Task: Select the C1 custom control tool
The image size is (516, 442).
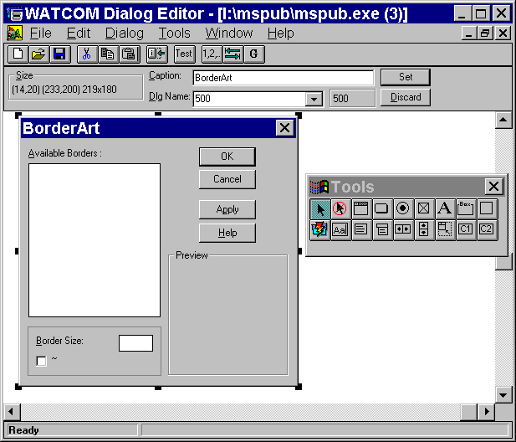Action: 466,229
